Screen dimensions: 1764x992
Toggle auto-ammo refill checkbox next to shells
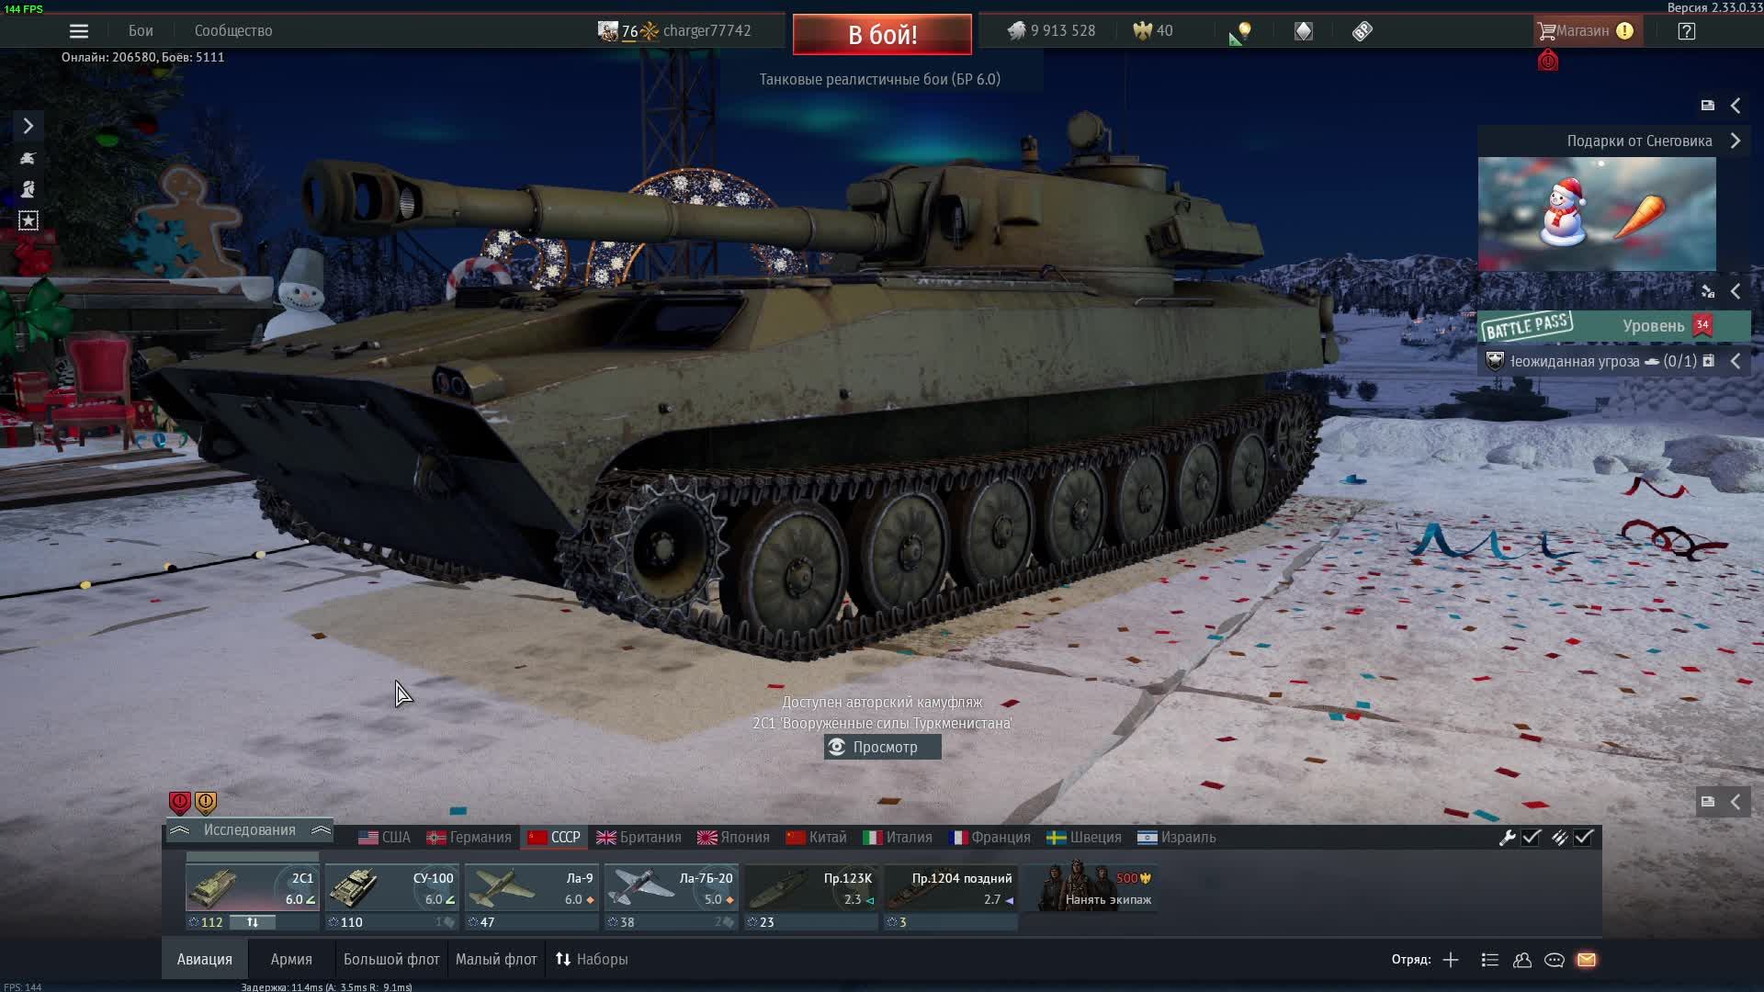pos(1583,838)
